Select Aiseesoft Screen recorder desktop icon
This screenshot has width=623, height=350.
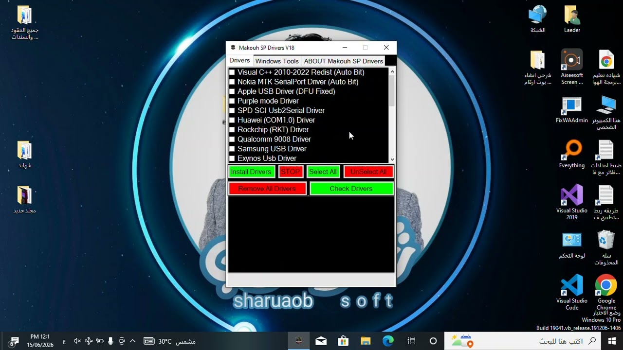click(572, 67)
